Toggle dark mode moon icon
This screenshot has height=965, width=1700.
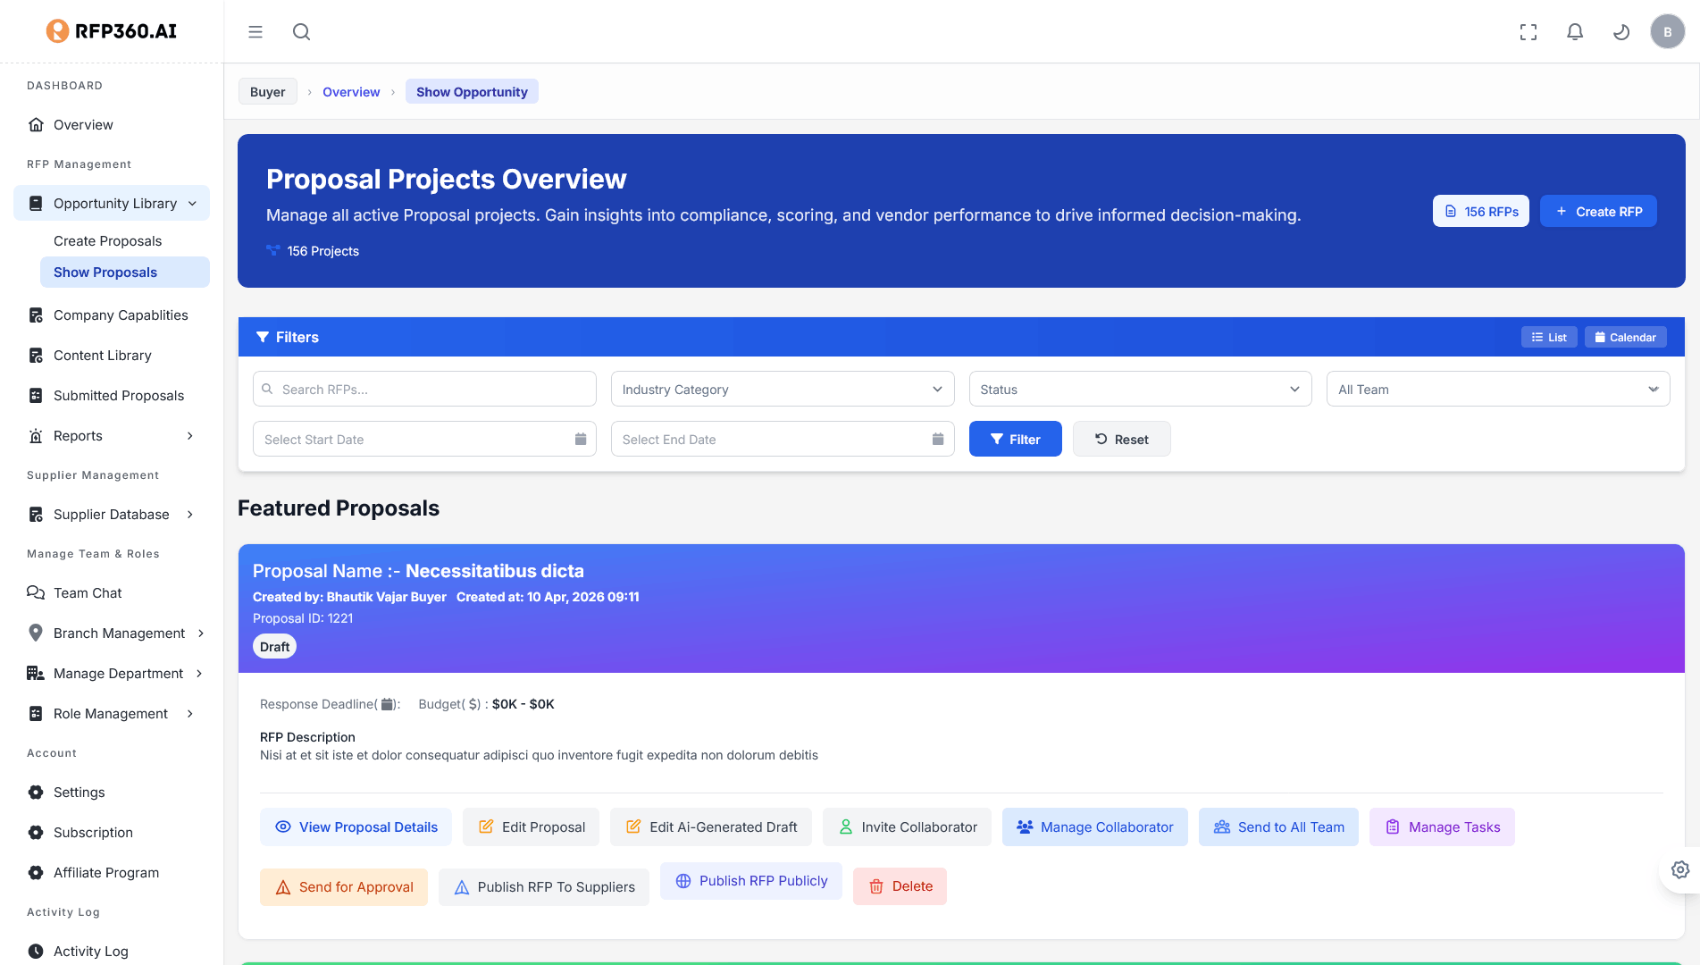(x=1621, y=32)
